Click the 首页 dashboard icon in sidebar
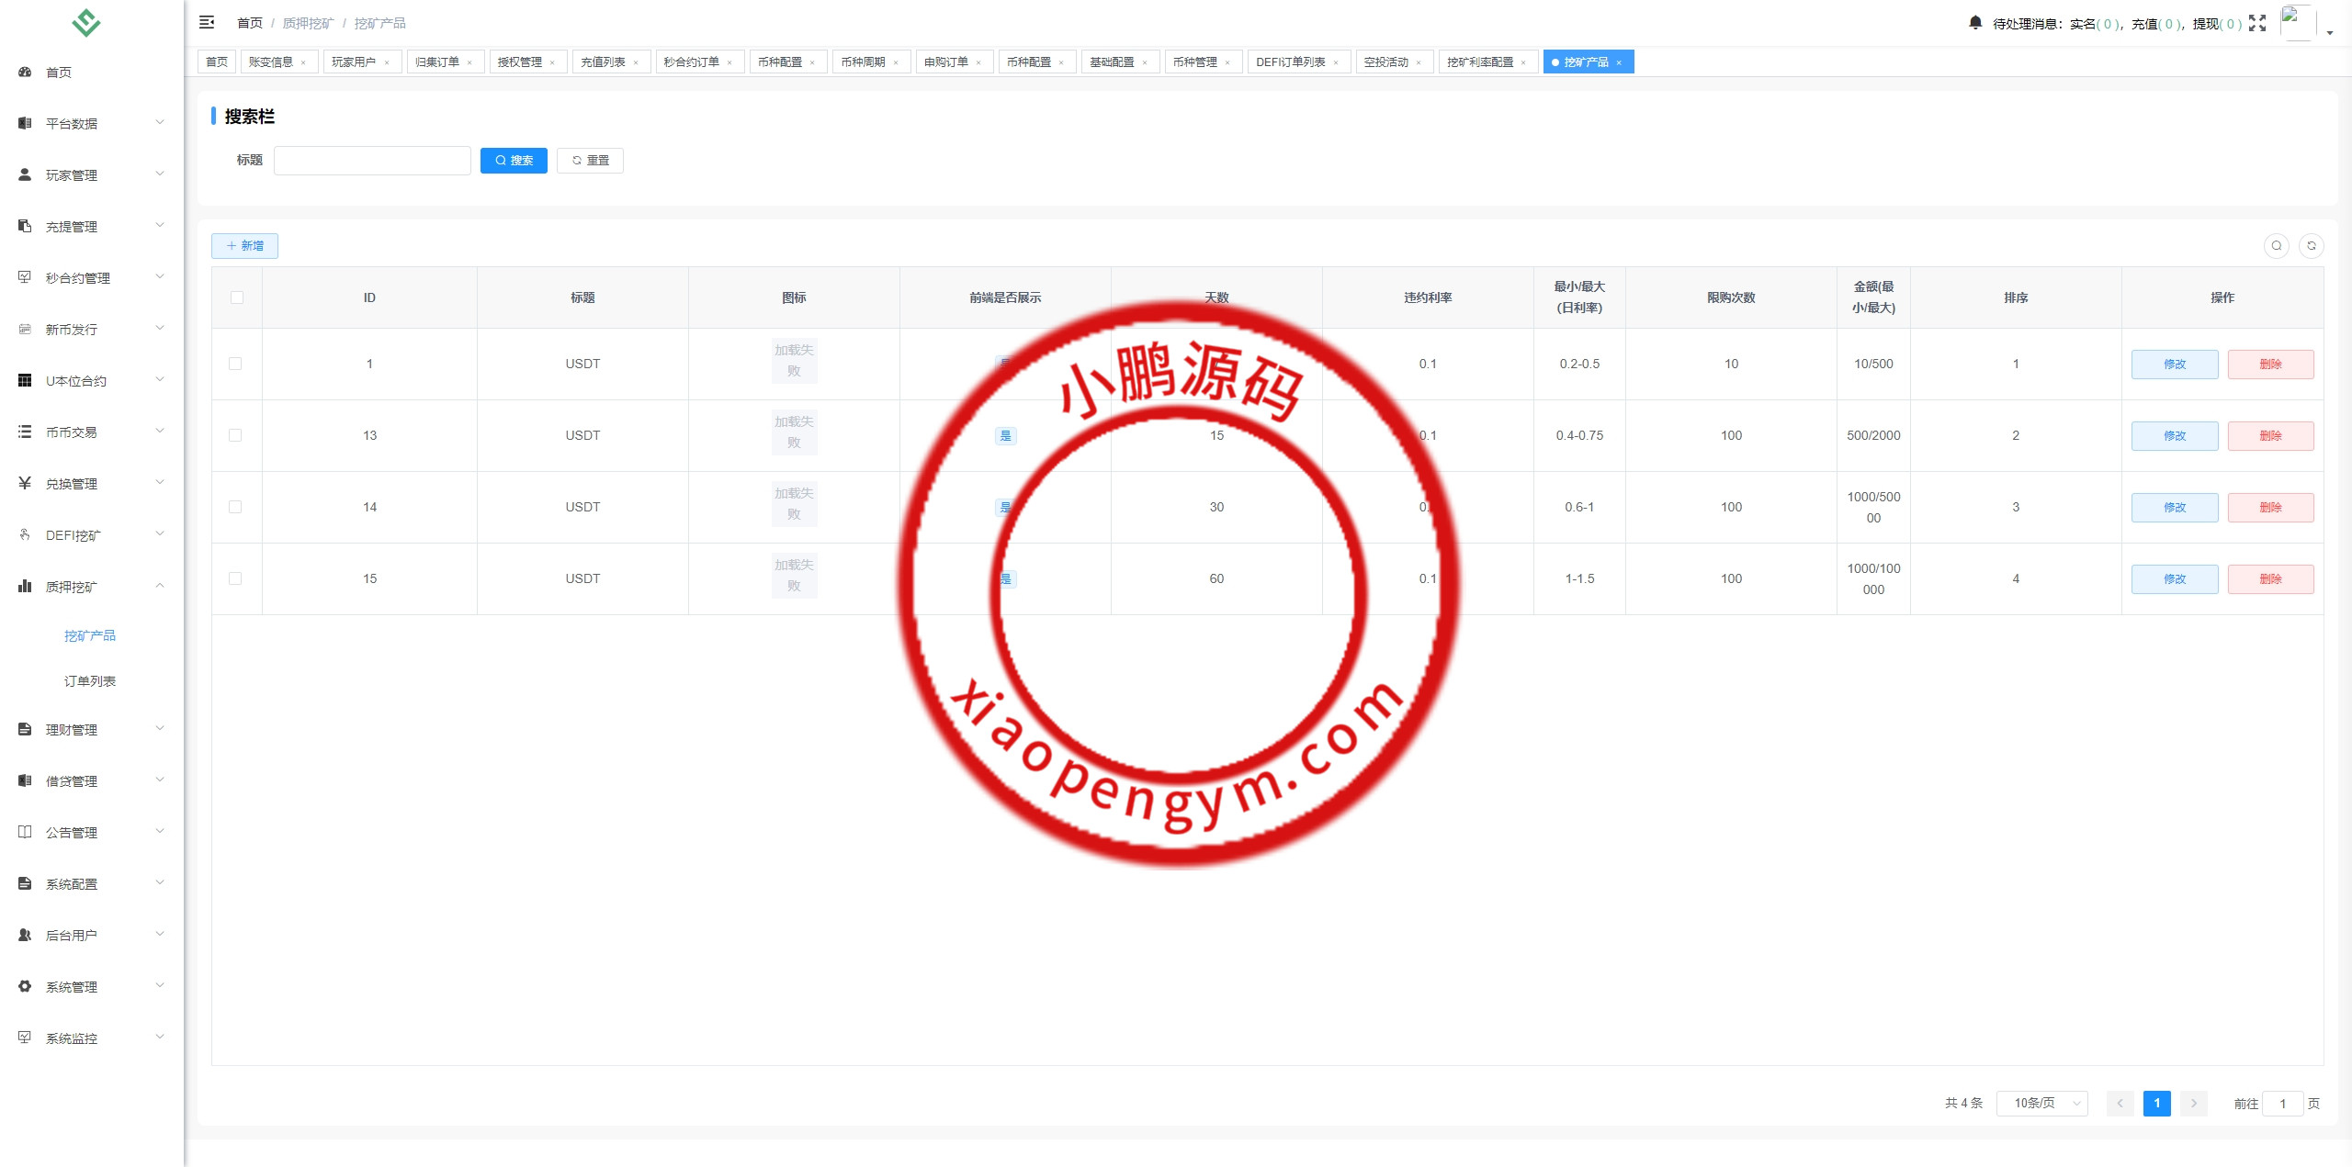This screenshot has height=1167, width=2352. click(x=25, y=72)
